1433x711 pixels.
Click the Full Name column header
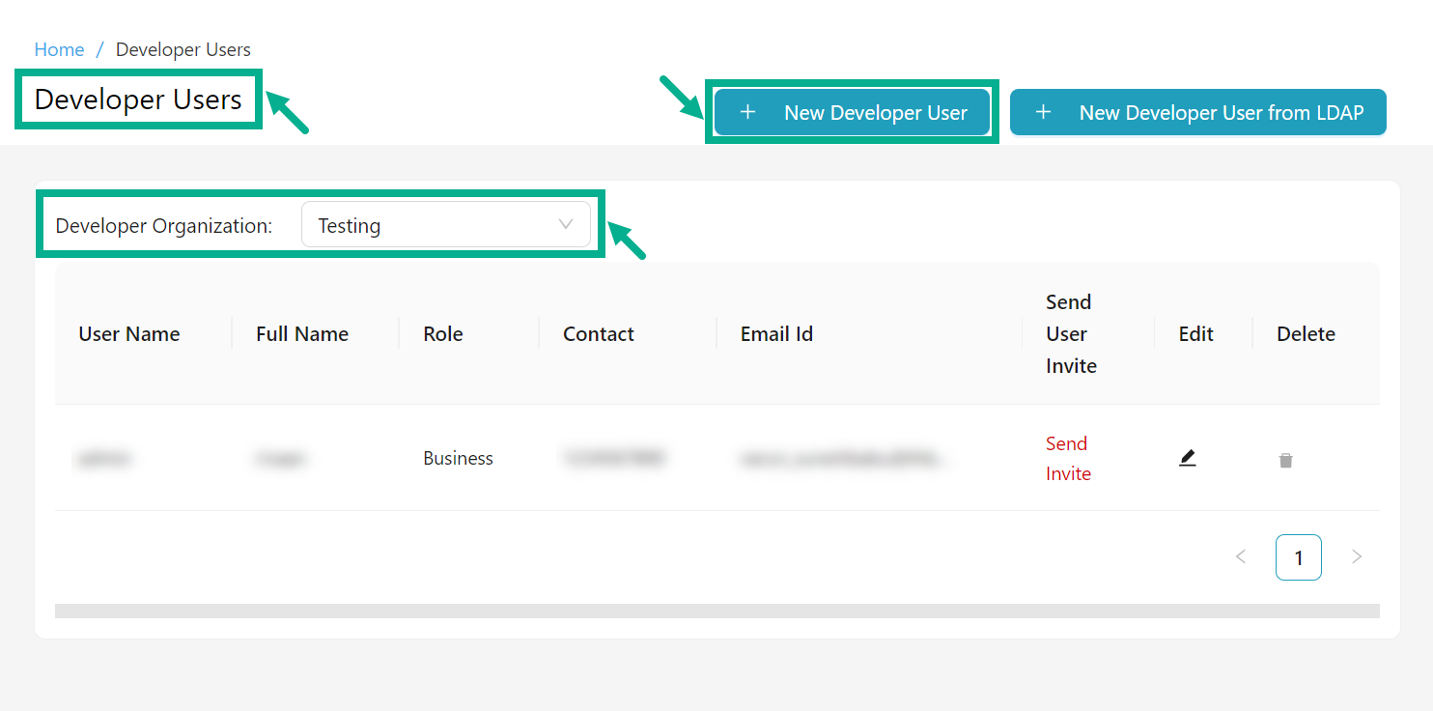[x=302, y=334]
